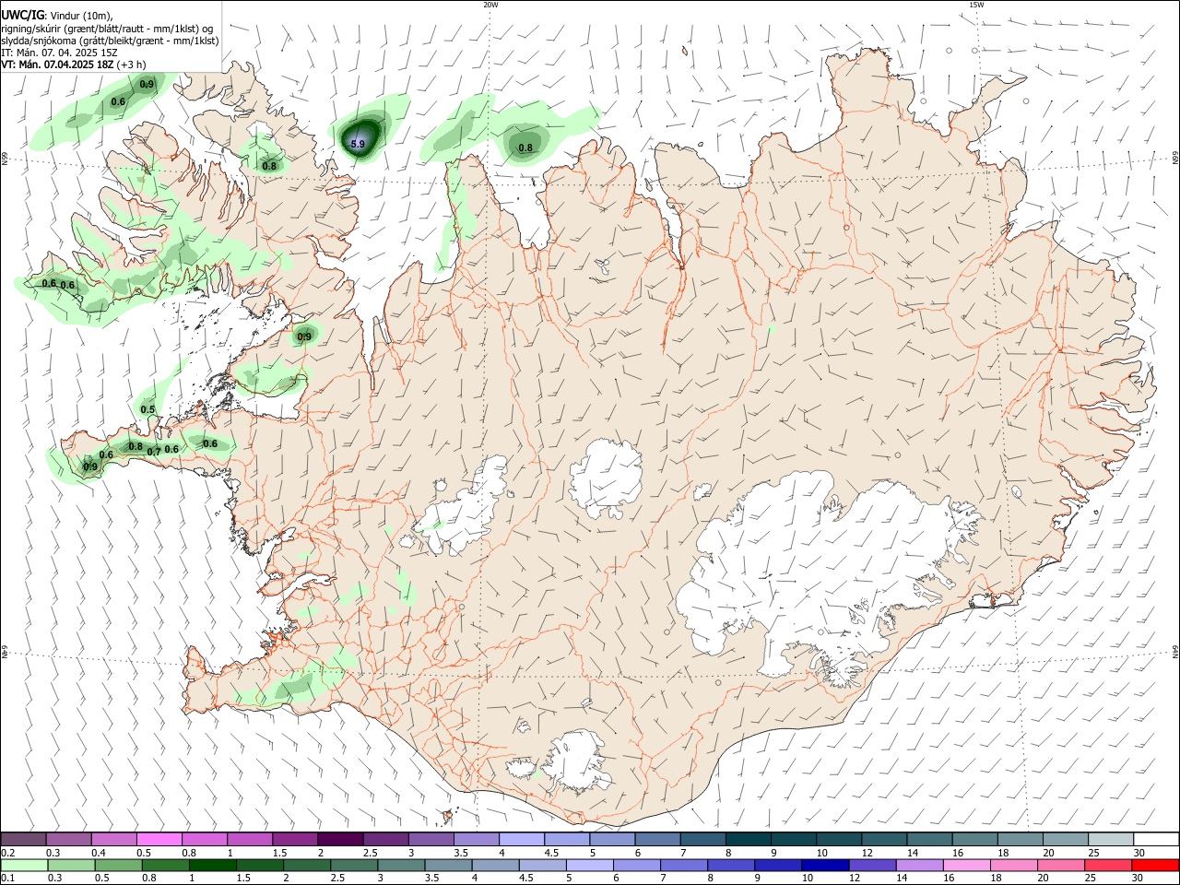Click the 'rigning/skúrir' legend description line

[x=108, y=29]
